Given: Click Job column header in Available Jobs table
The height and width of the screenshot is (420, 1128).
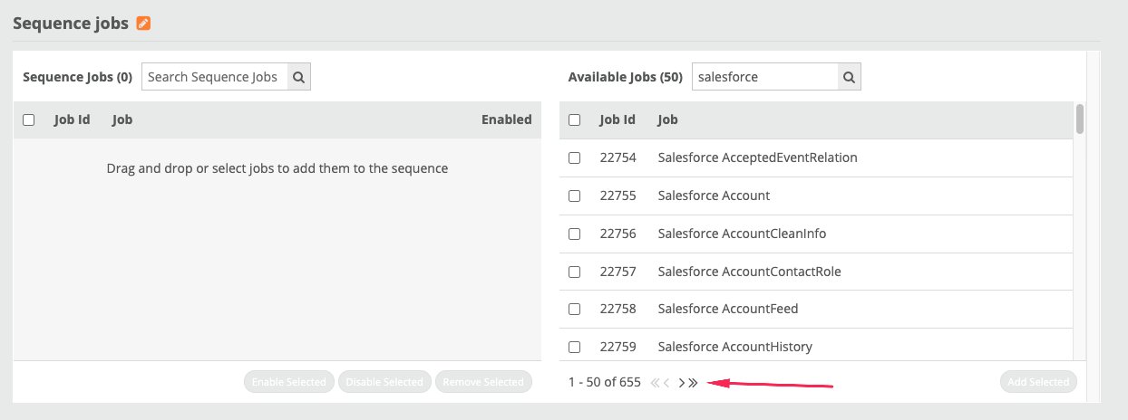Looking at the screenshot, I should coord(667,119).
